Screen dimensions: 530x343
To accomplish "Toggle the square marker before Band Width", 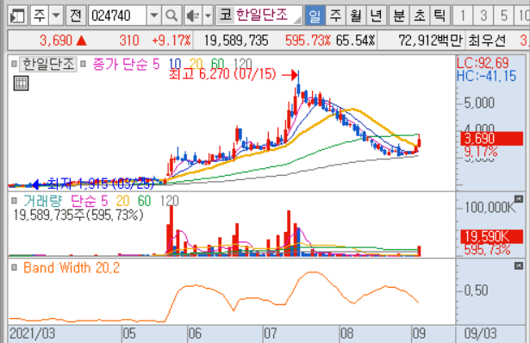I will point(14,268).
